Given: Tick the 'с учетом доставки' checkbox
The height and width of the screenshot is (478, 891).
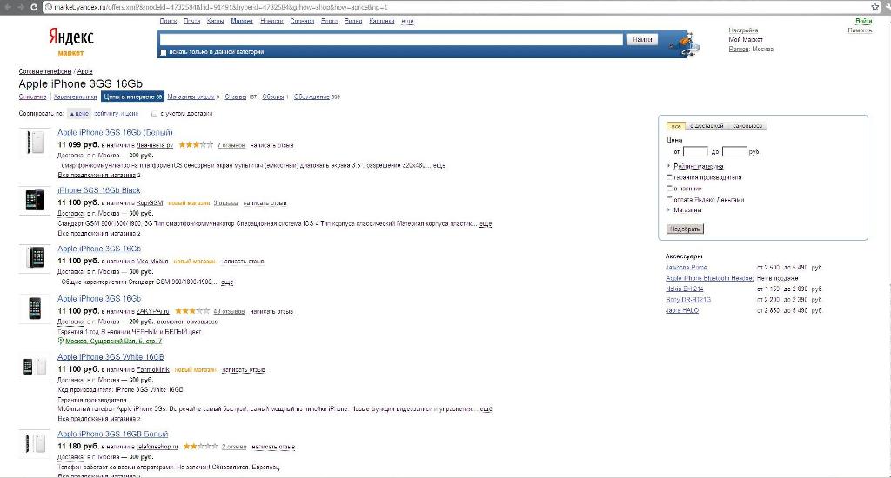Looking at the screenshot, I should coord(155,113).
